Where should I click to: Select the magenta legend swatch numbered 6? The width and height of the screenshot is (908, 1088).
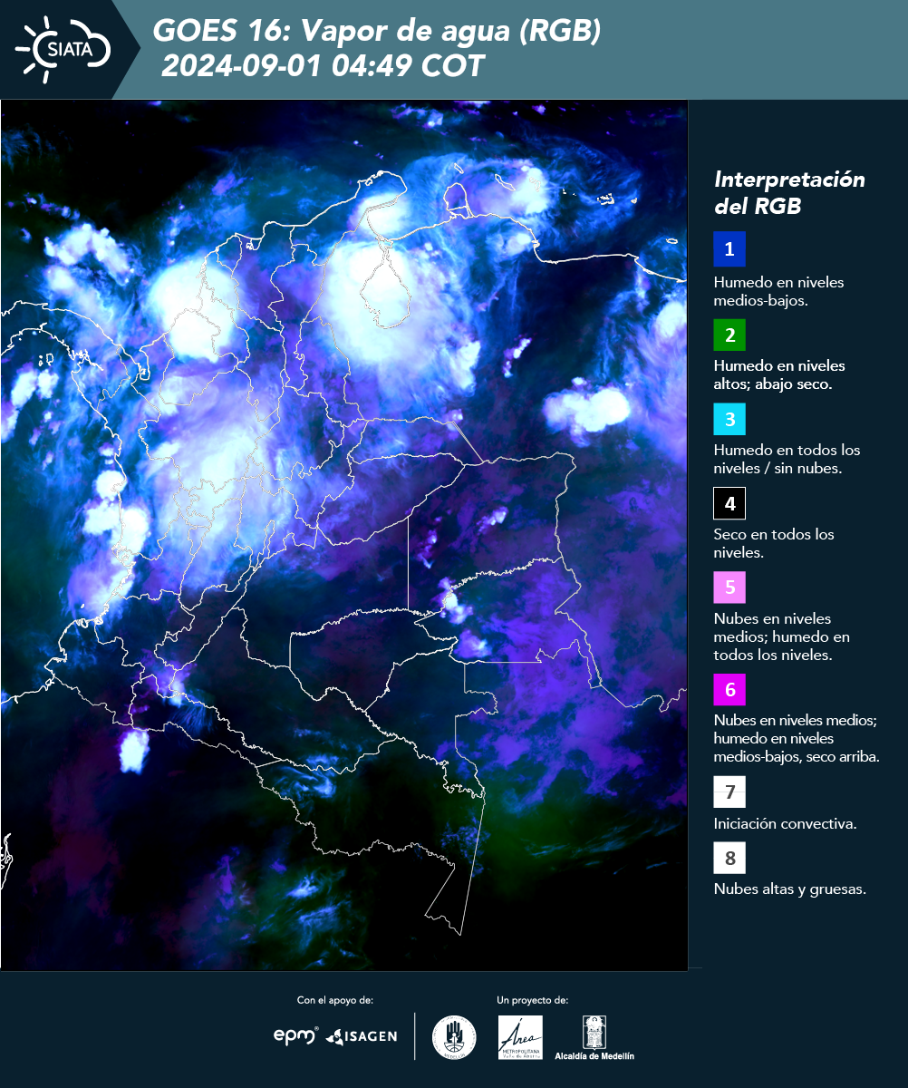[x=729, y=690]
